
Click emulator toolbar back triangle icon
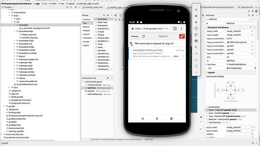click(x=196, y=54)
